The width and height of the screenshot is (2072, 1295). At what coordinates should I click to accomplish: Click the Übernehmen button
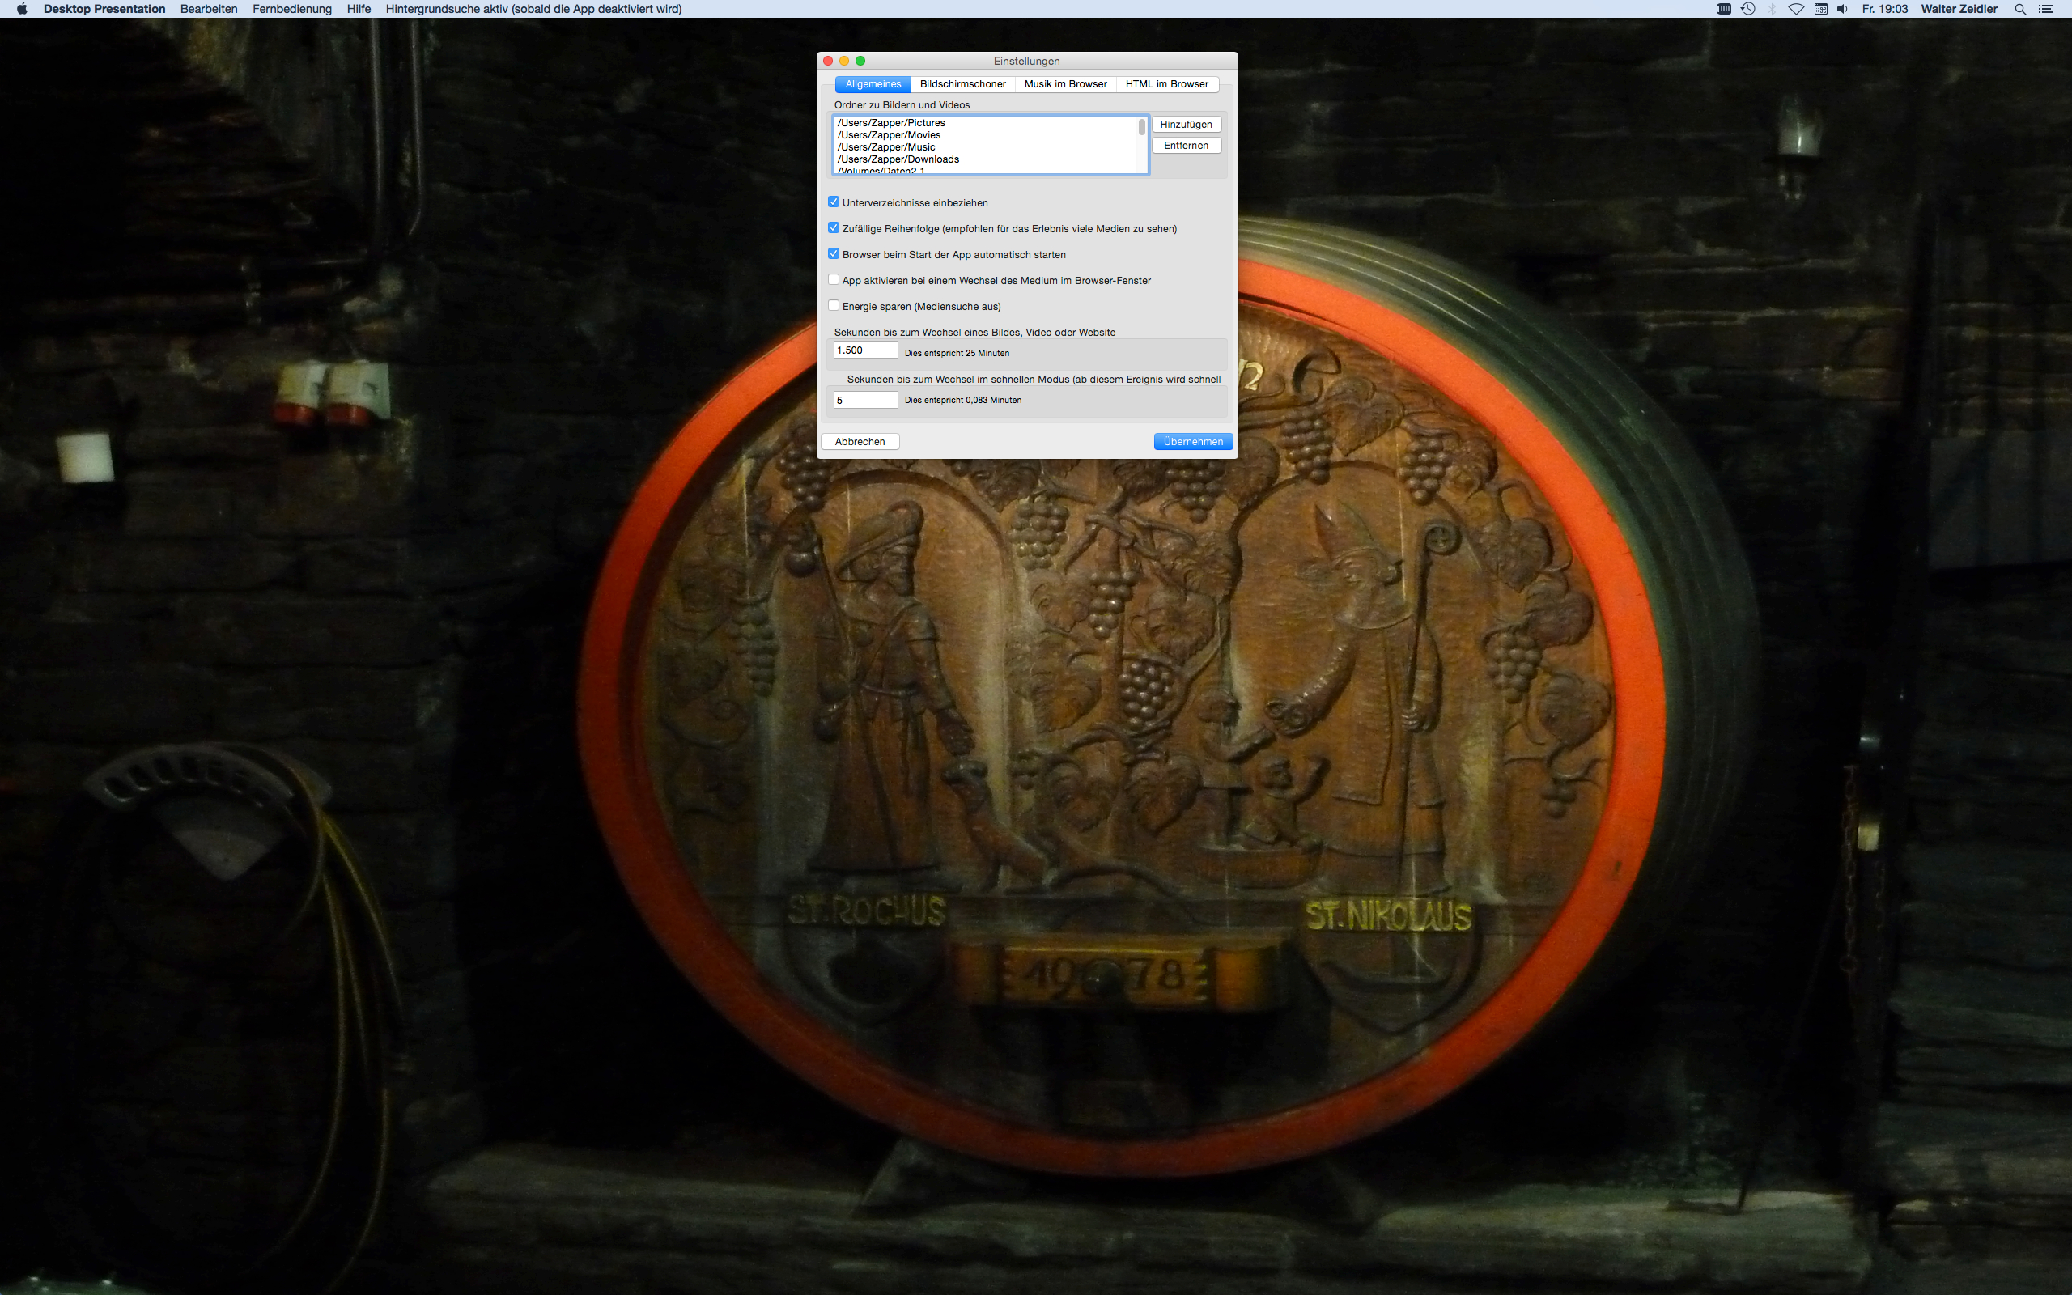[1193, 442]
